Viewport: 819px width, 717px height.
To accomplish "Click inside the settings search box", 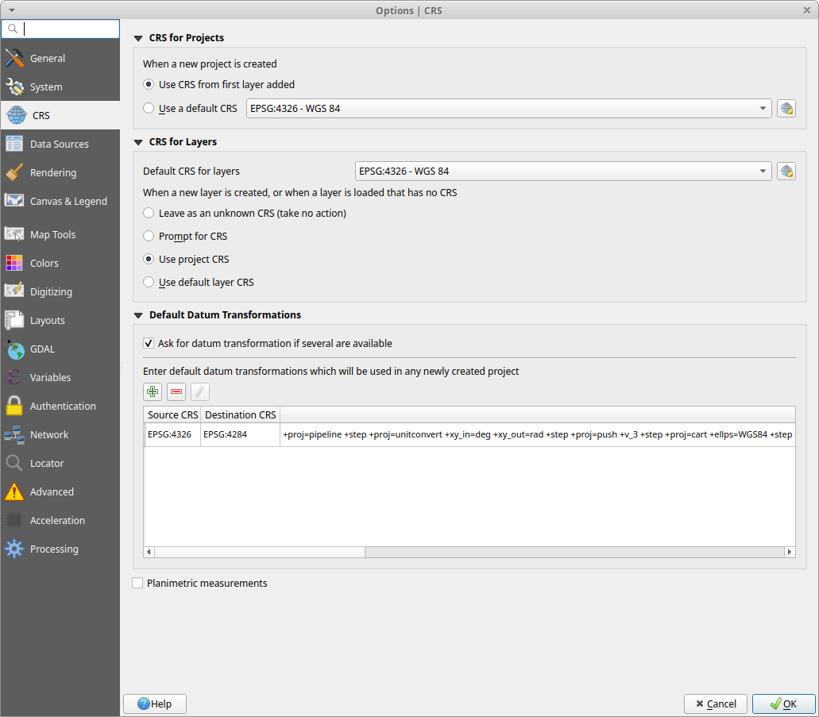I will (x=60, y=29).
